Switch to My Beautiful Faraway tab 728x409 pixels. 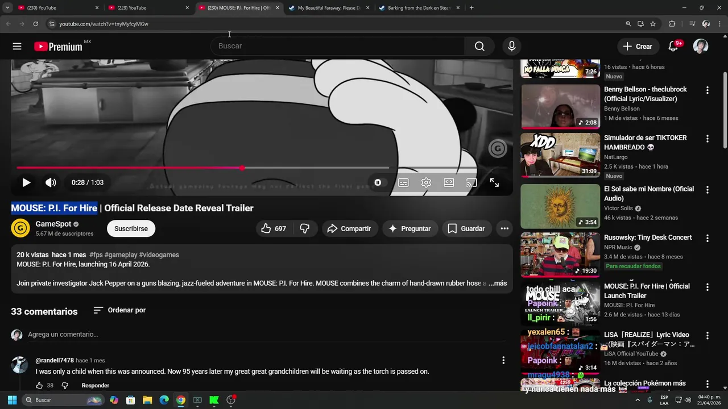(329, 8)
